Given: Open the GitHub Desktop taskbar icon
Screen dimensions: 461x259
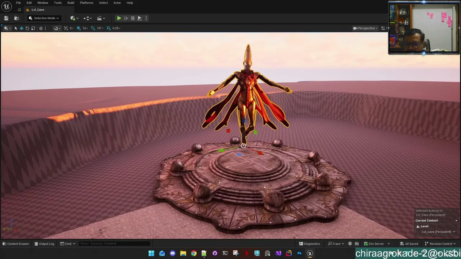Looking at the screenshot, I should coord(215,253).
